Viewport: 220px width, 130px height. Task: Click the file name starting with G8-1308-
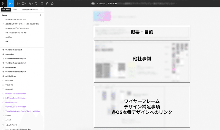click(112, 4)
